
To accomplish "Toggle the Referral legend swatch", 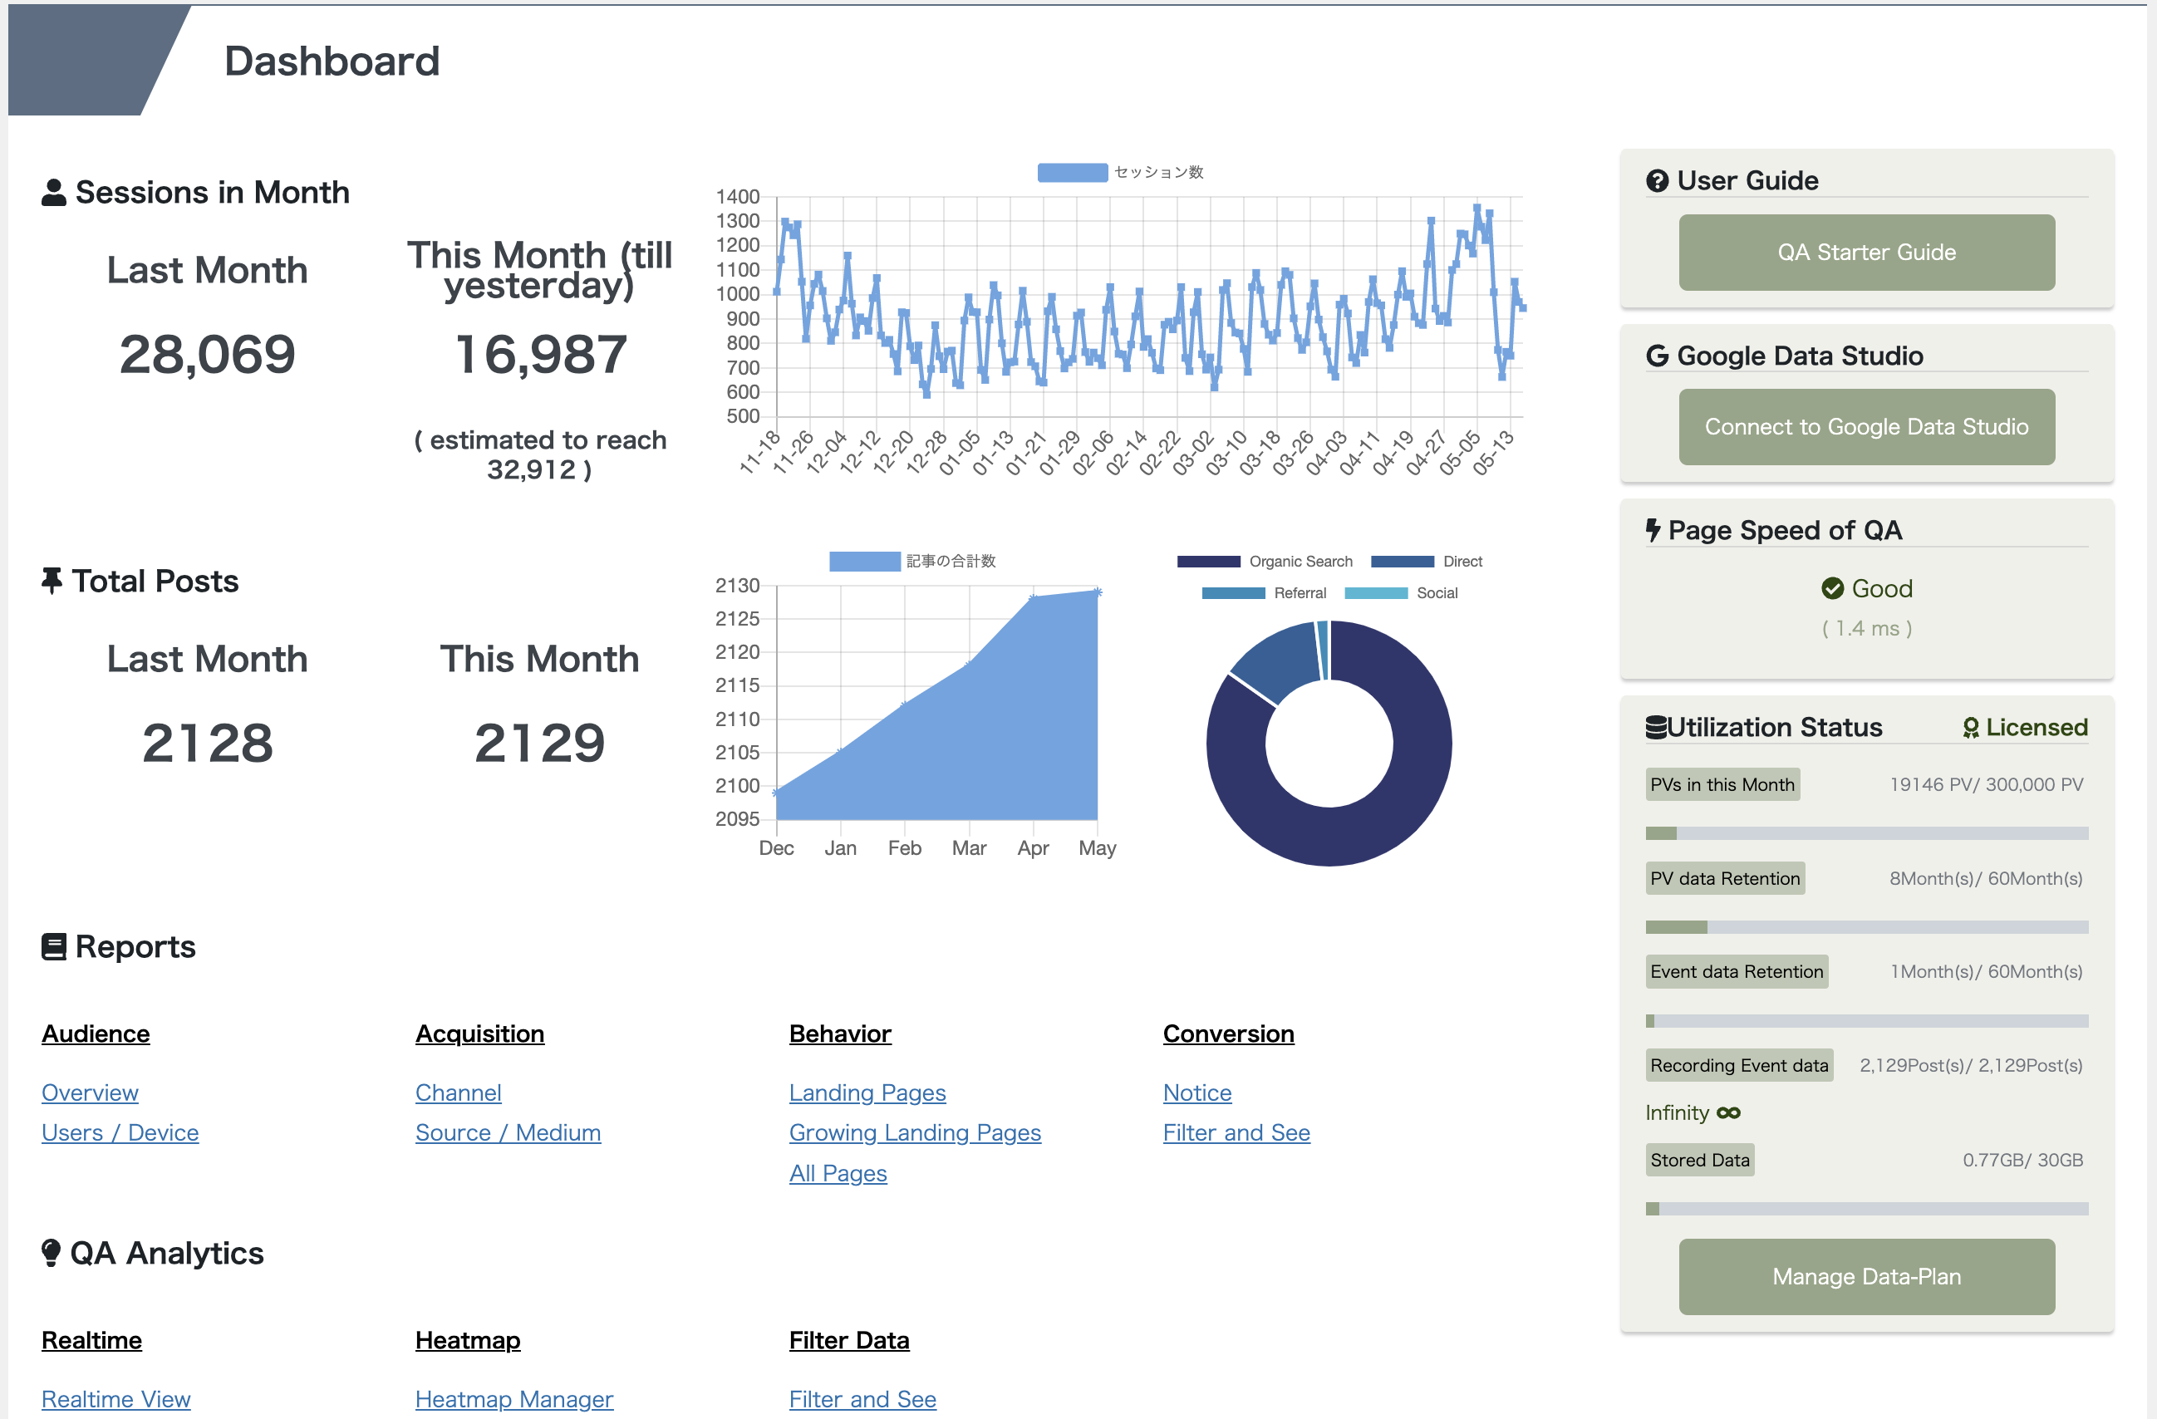I will tap(1232, 593).
